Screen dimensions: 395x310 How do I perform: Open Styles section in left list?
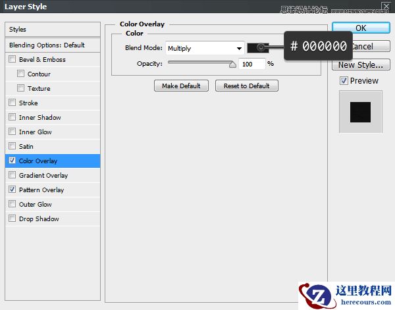[53, 29]
